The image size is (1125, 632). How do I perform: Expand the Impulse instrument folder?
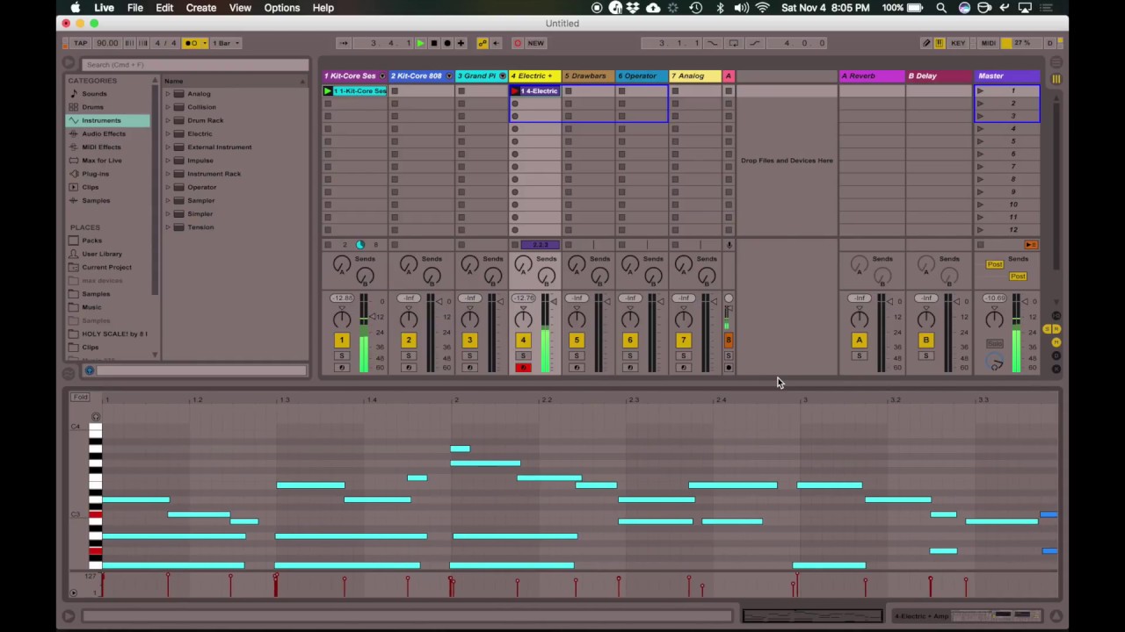click(x=168, y=161)
